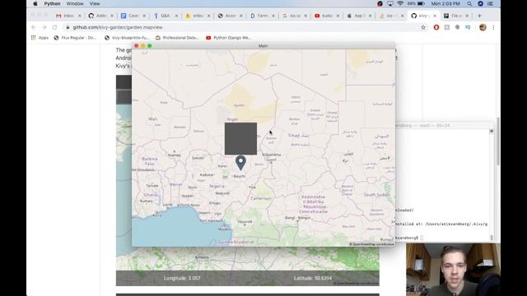Image resolution: width=527 pixels, height=296 pixels.
Task: Open the red Opera extension icon
Action: point(436,27)
